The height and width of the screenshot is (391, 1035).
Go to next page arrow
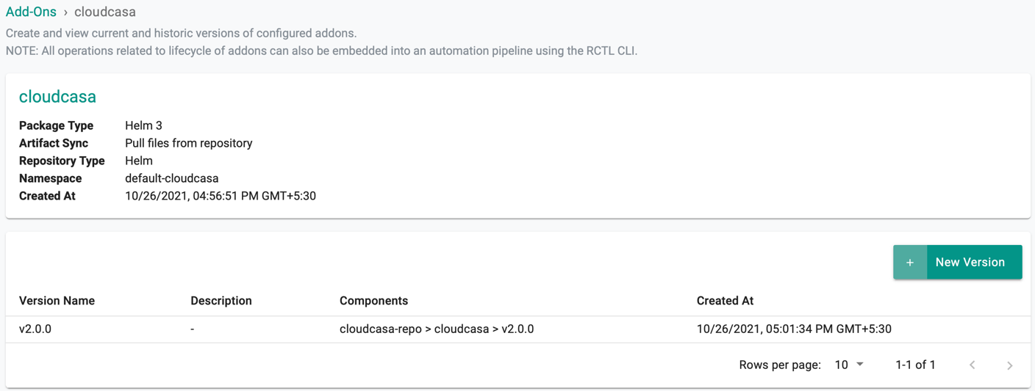tap(1010, 365)
